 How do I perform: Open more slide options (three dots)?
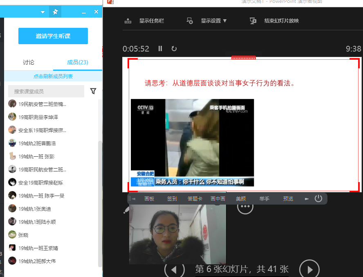[x=245, y=207]
